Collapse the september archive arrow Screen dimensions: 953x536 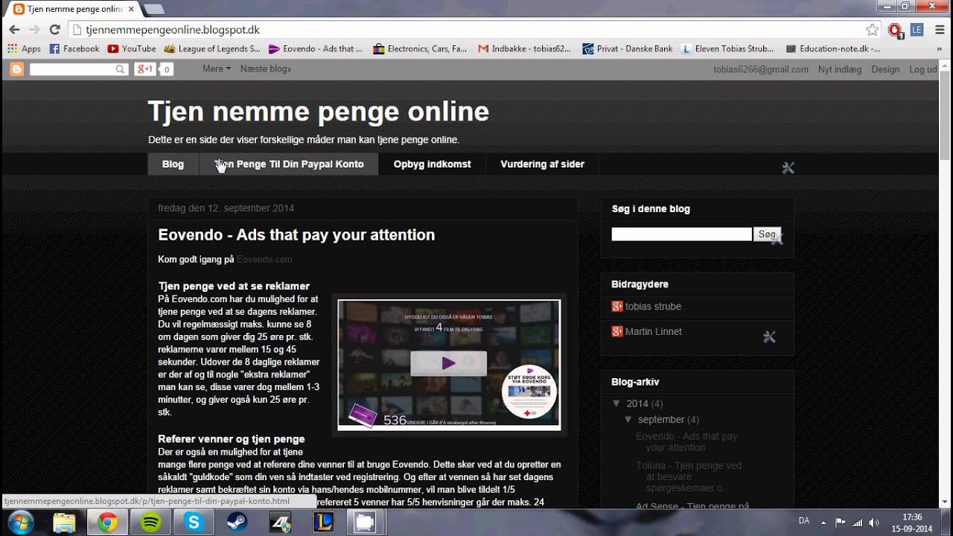(x=628, y=419)
